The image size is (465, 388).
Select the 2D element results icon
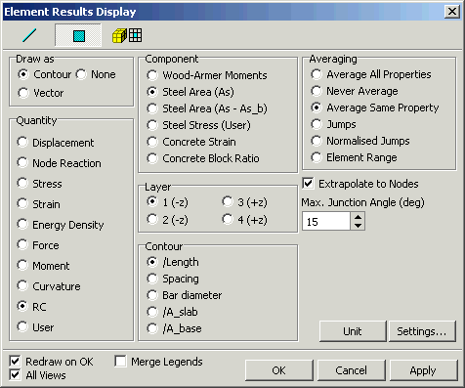point(78,35)
